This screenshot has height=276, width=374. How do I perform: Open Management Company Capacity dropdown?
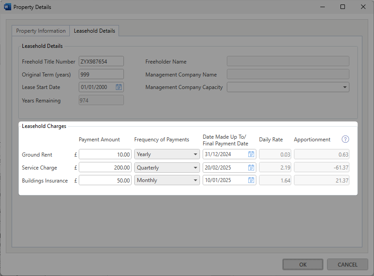344,87
